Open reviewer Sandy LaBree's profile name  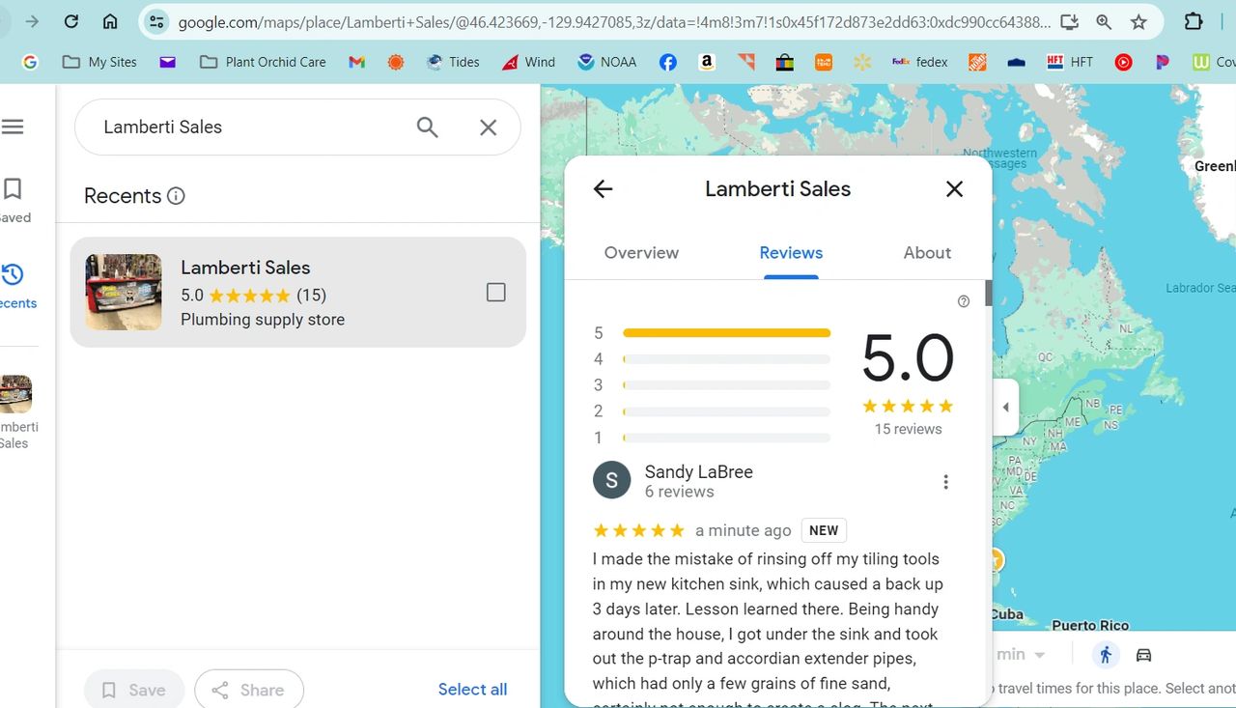click(698, 472)
